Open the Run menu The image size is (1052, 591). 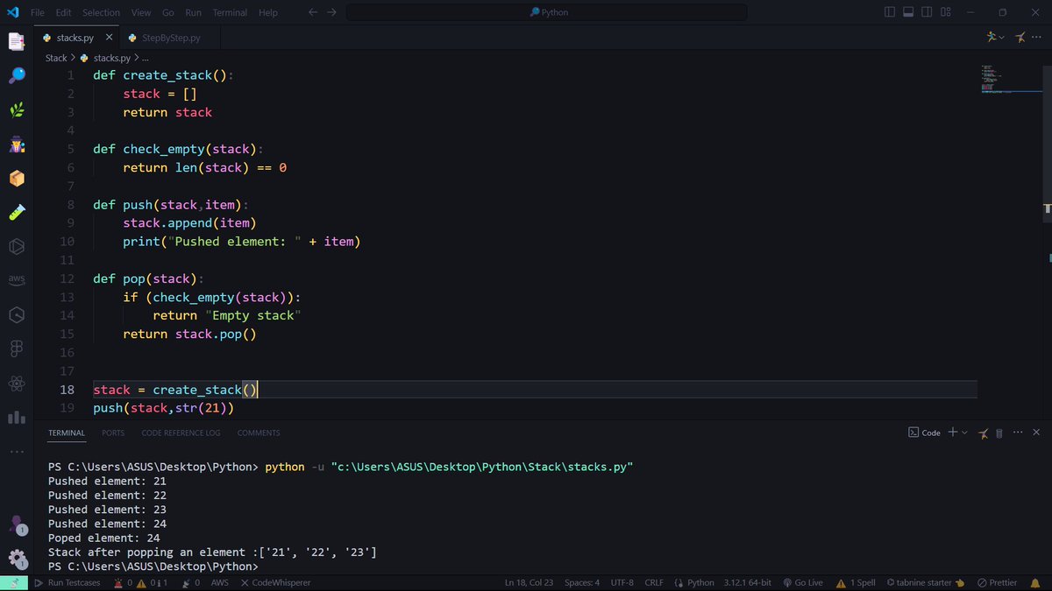pyautogui.click(x=194, y=12)
